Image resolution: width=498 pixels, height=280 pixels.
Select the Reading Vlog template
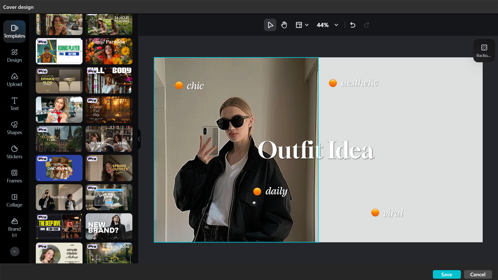[x=109, y=139]
